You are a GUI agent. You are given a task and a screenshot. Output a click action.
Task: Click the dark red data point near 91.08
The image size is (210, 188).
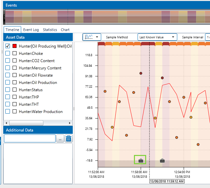point(141,73)
